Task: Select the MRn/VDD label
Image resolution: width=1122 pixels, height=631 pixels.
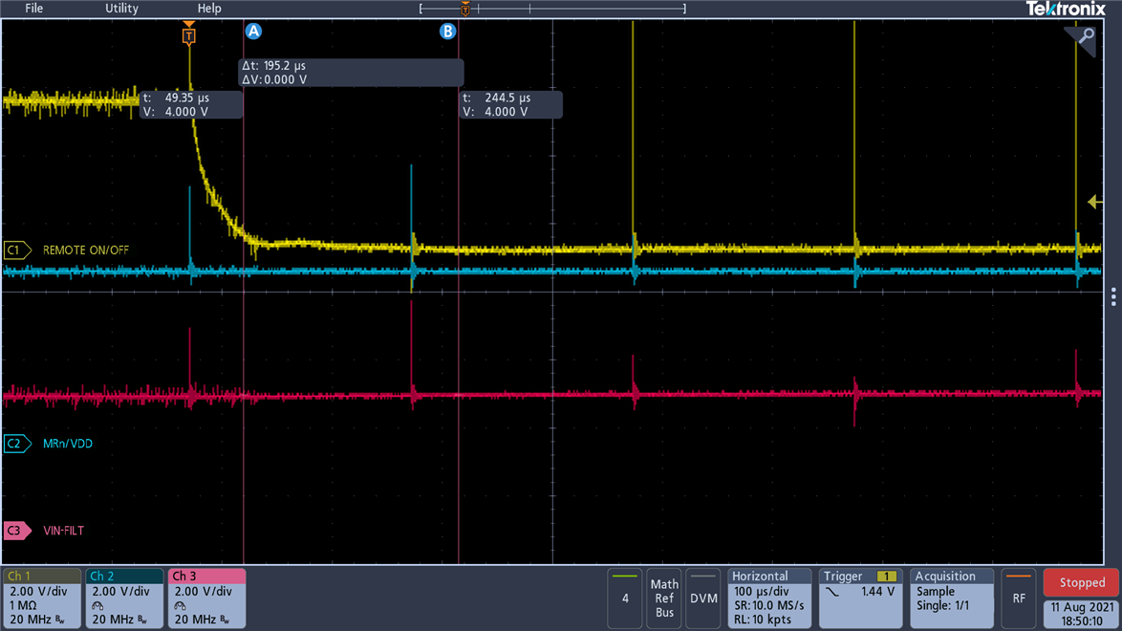Action: click(68, 444)
